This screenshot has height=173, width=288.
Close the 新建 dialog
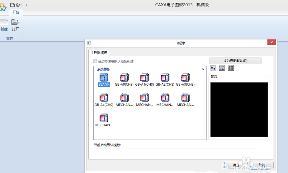pyautogui.click(x=272, y=42)
